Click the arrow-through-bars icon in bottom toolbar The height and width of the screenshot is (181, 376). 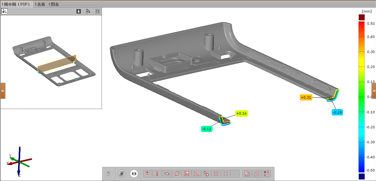(157, 174)
